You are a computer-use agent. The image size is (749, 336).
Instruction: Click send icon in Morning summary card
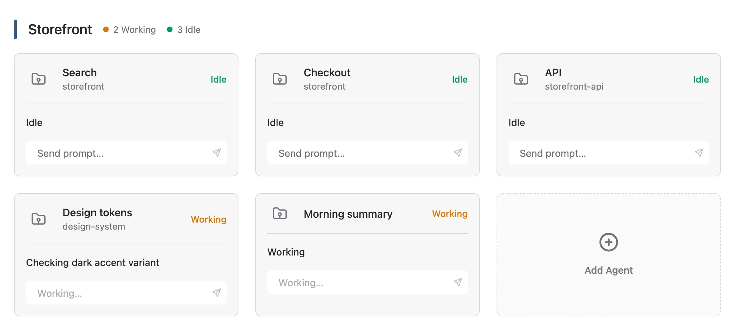point(458,282)
